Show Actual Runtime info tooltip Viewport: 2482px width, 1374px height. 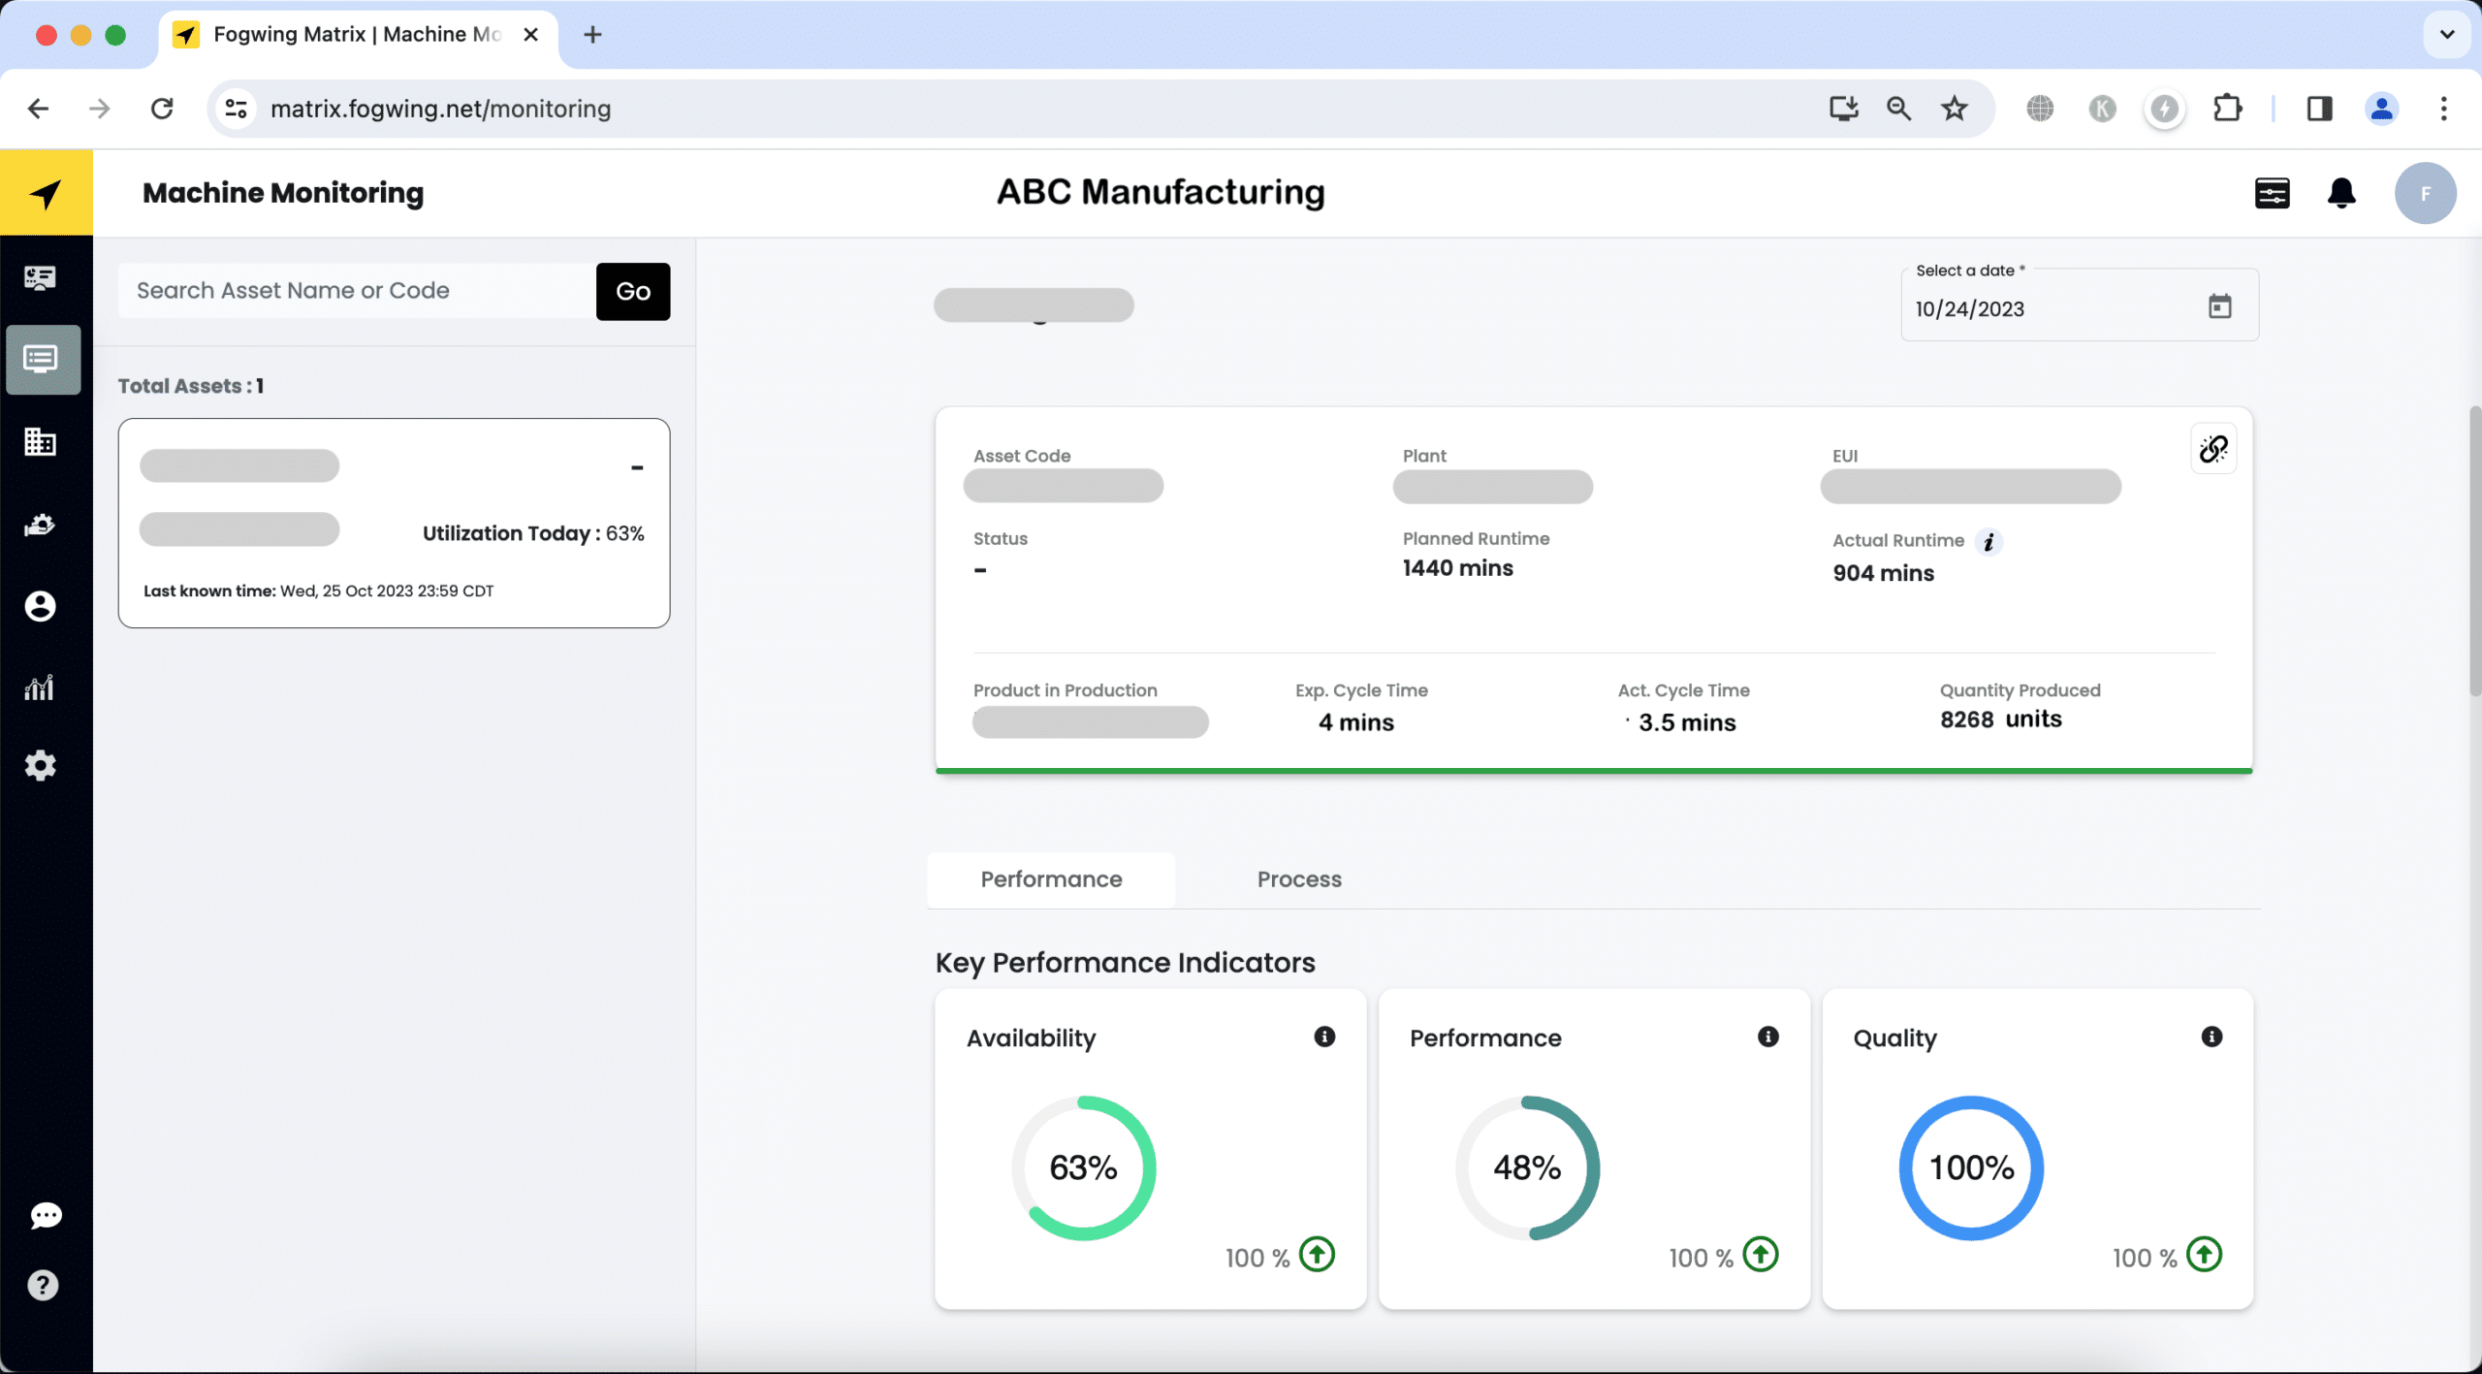click(1989, 542)
